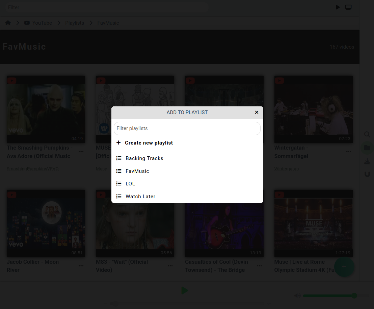Click the YouTube badge on Muse Live thumbnail
Screen dimensions: 374x309
pyautogui.click(x=279, y=195)
